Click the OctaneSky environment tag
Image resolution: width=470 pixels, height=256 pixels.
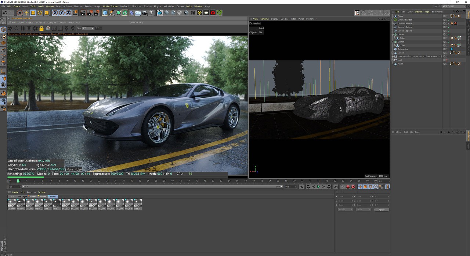coord(452,49)
